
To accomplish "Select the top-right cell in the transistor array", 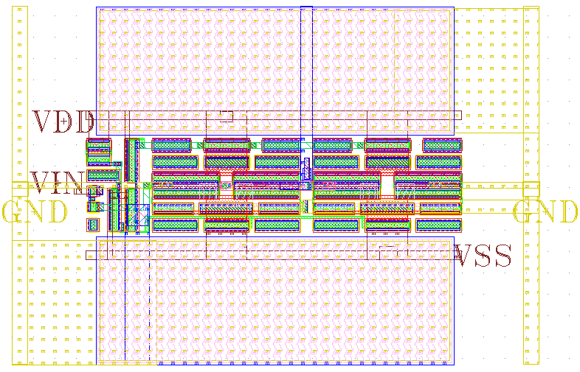I will (x=442, y=145).
